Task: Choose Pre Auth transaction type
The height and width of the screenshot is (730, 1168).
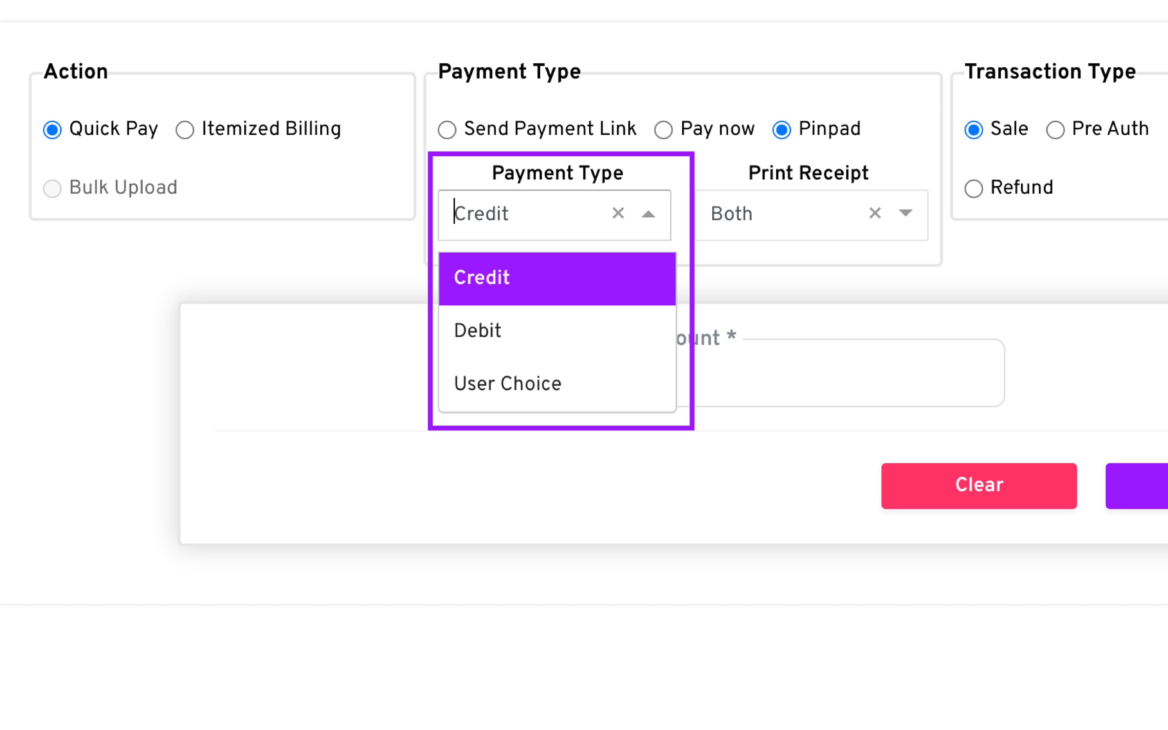Action: coord(1055,130)
